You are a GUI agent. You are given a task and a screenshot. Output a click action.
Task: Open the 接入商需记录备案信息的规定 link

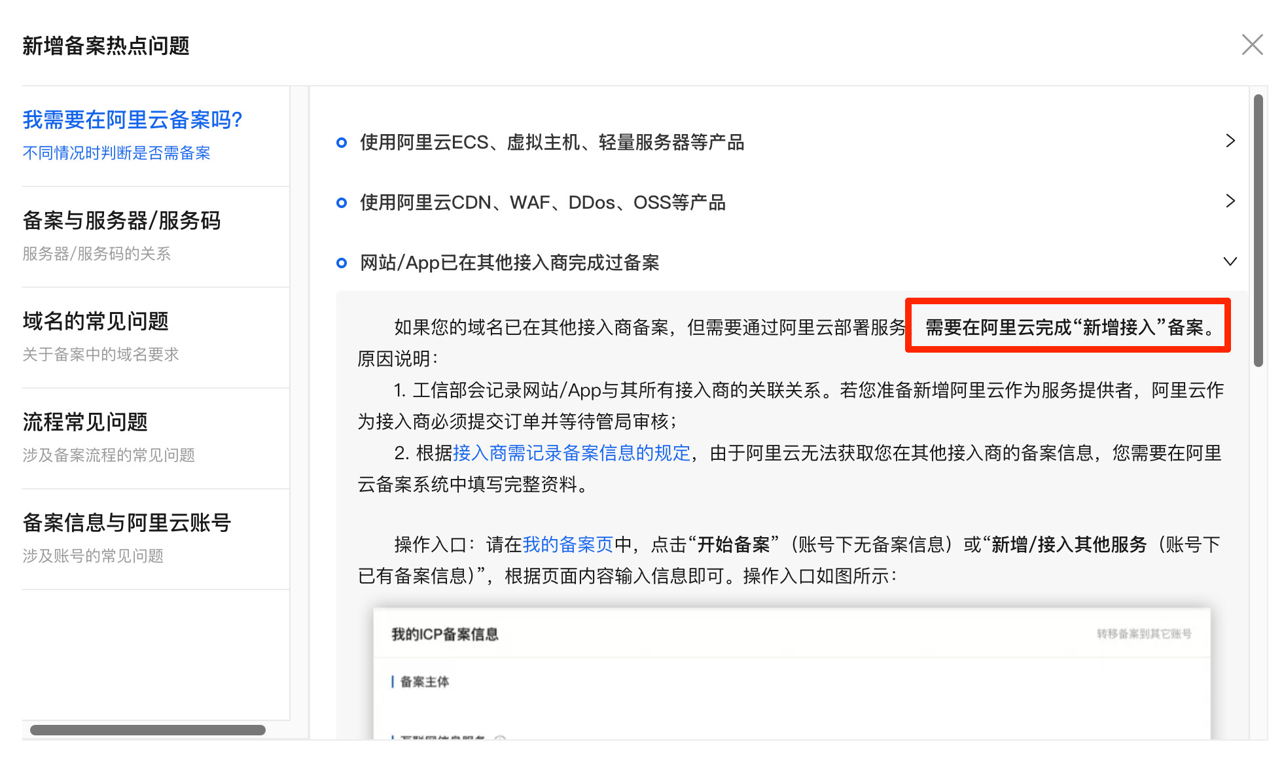tap(572, 453)
